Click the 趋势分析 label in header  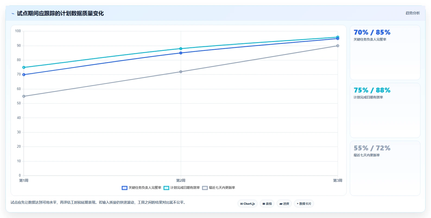tap(413, 13)
